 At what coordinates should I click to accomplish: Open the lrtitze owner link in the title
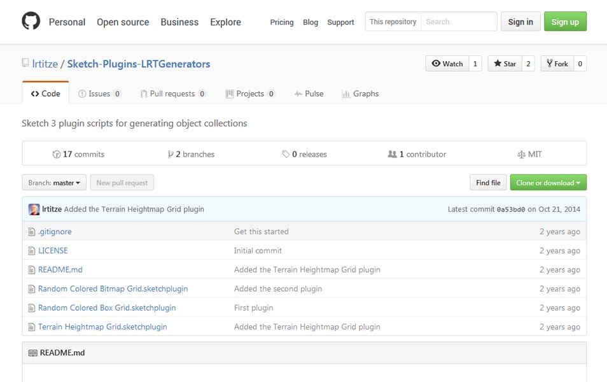45,64
